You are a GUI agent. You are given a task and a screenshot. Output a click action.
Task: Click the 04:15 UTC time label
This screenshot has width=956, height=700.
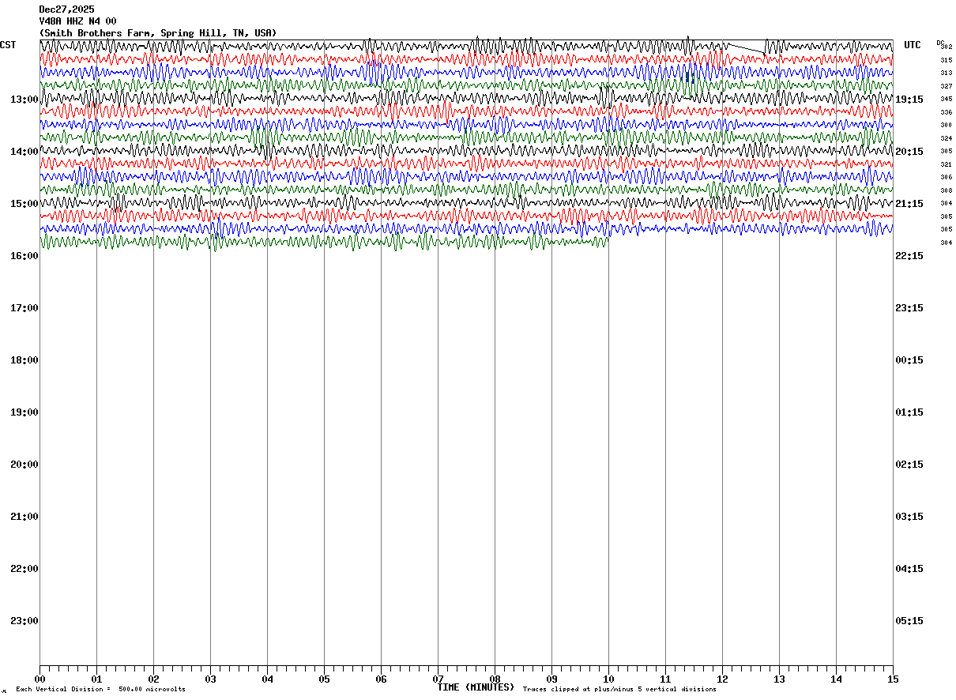[x=909, y=569]
